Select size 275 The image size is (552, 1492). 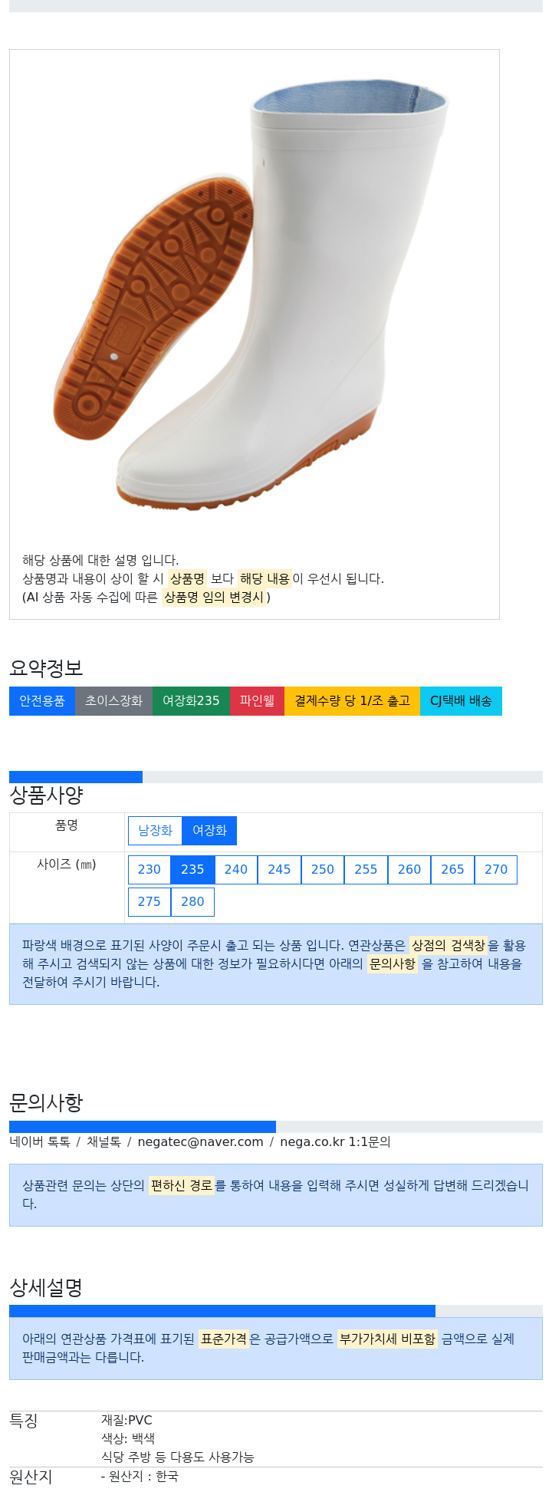point(149,901)
